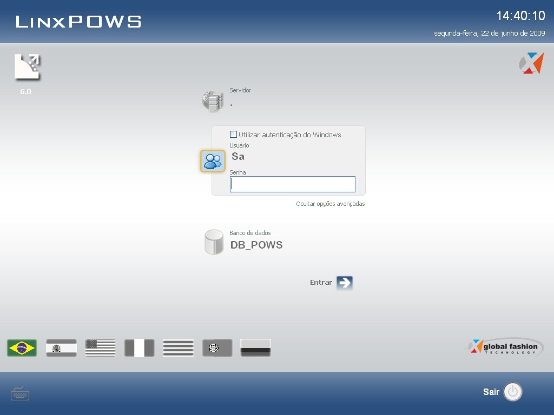Click the power icon beside Sair
Image resolution: width=554 pixels, height=415 pixels.
tap(513, 391)
